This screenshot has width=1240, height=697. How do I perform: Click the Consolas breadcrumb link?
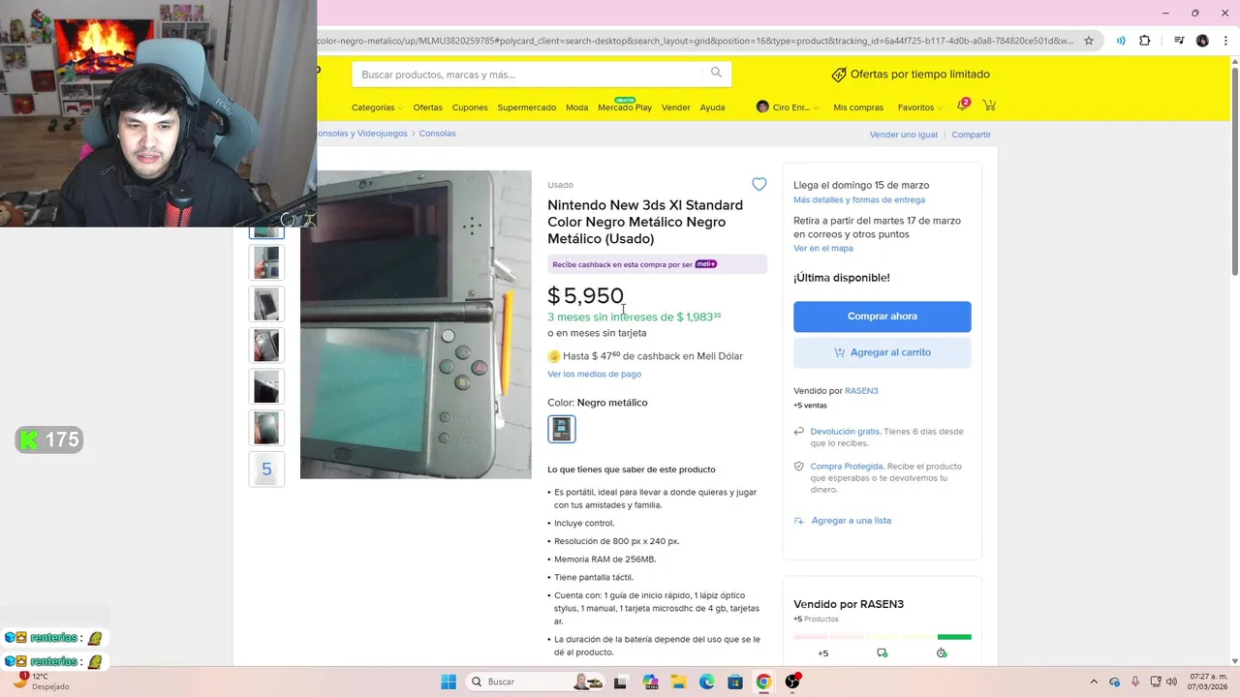[437, 134]
